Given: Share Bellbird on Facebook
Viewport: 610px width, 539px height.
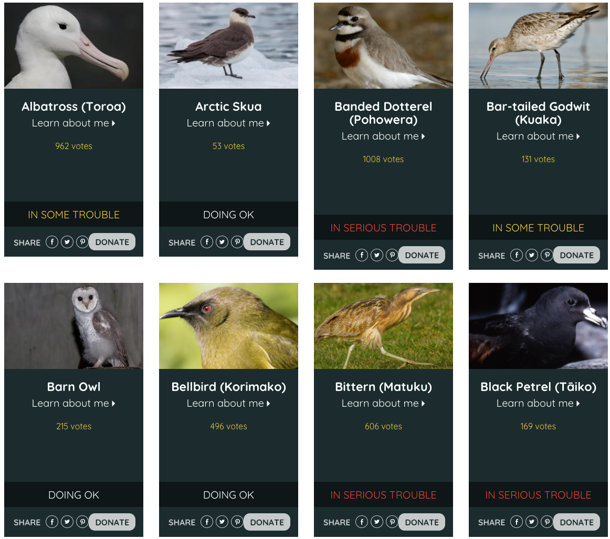Looking at the screenshot, I should coord(207,522).
